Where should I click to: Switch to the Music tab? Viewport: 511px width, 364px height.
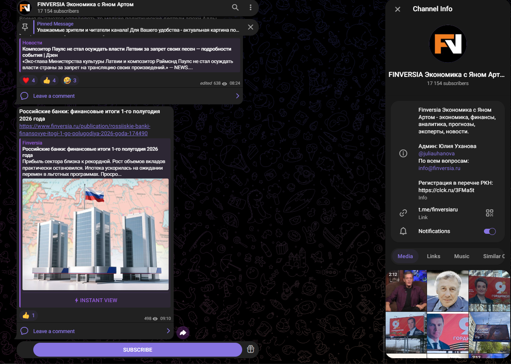[x=461, y=256]
